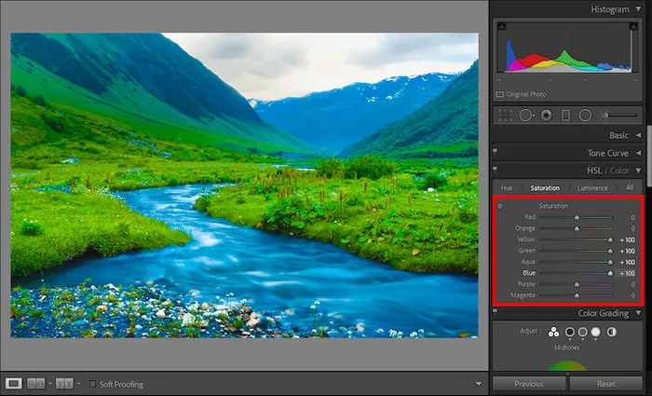
Task: Click the Y|Y before/after split icon
Action: (64, 384)
